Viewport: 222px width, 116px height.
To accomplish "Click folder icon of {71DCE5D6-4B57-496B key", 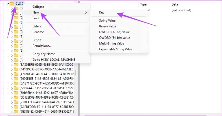I will [16, 102].
